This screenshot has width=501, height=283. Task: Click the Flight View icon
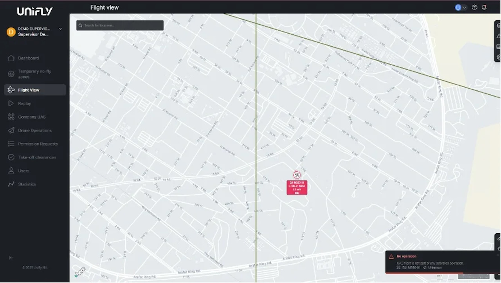[11, 90]
